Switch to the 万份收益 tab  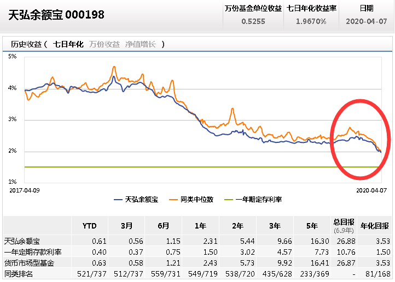[104, 44]
